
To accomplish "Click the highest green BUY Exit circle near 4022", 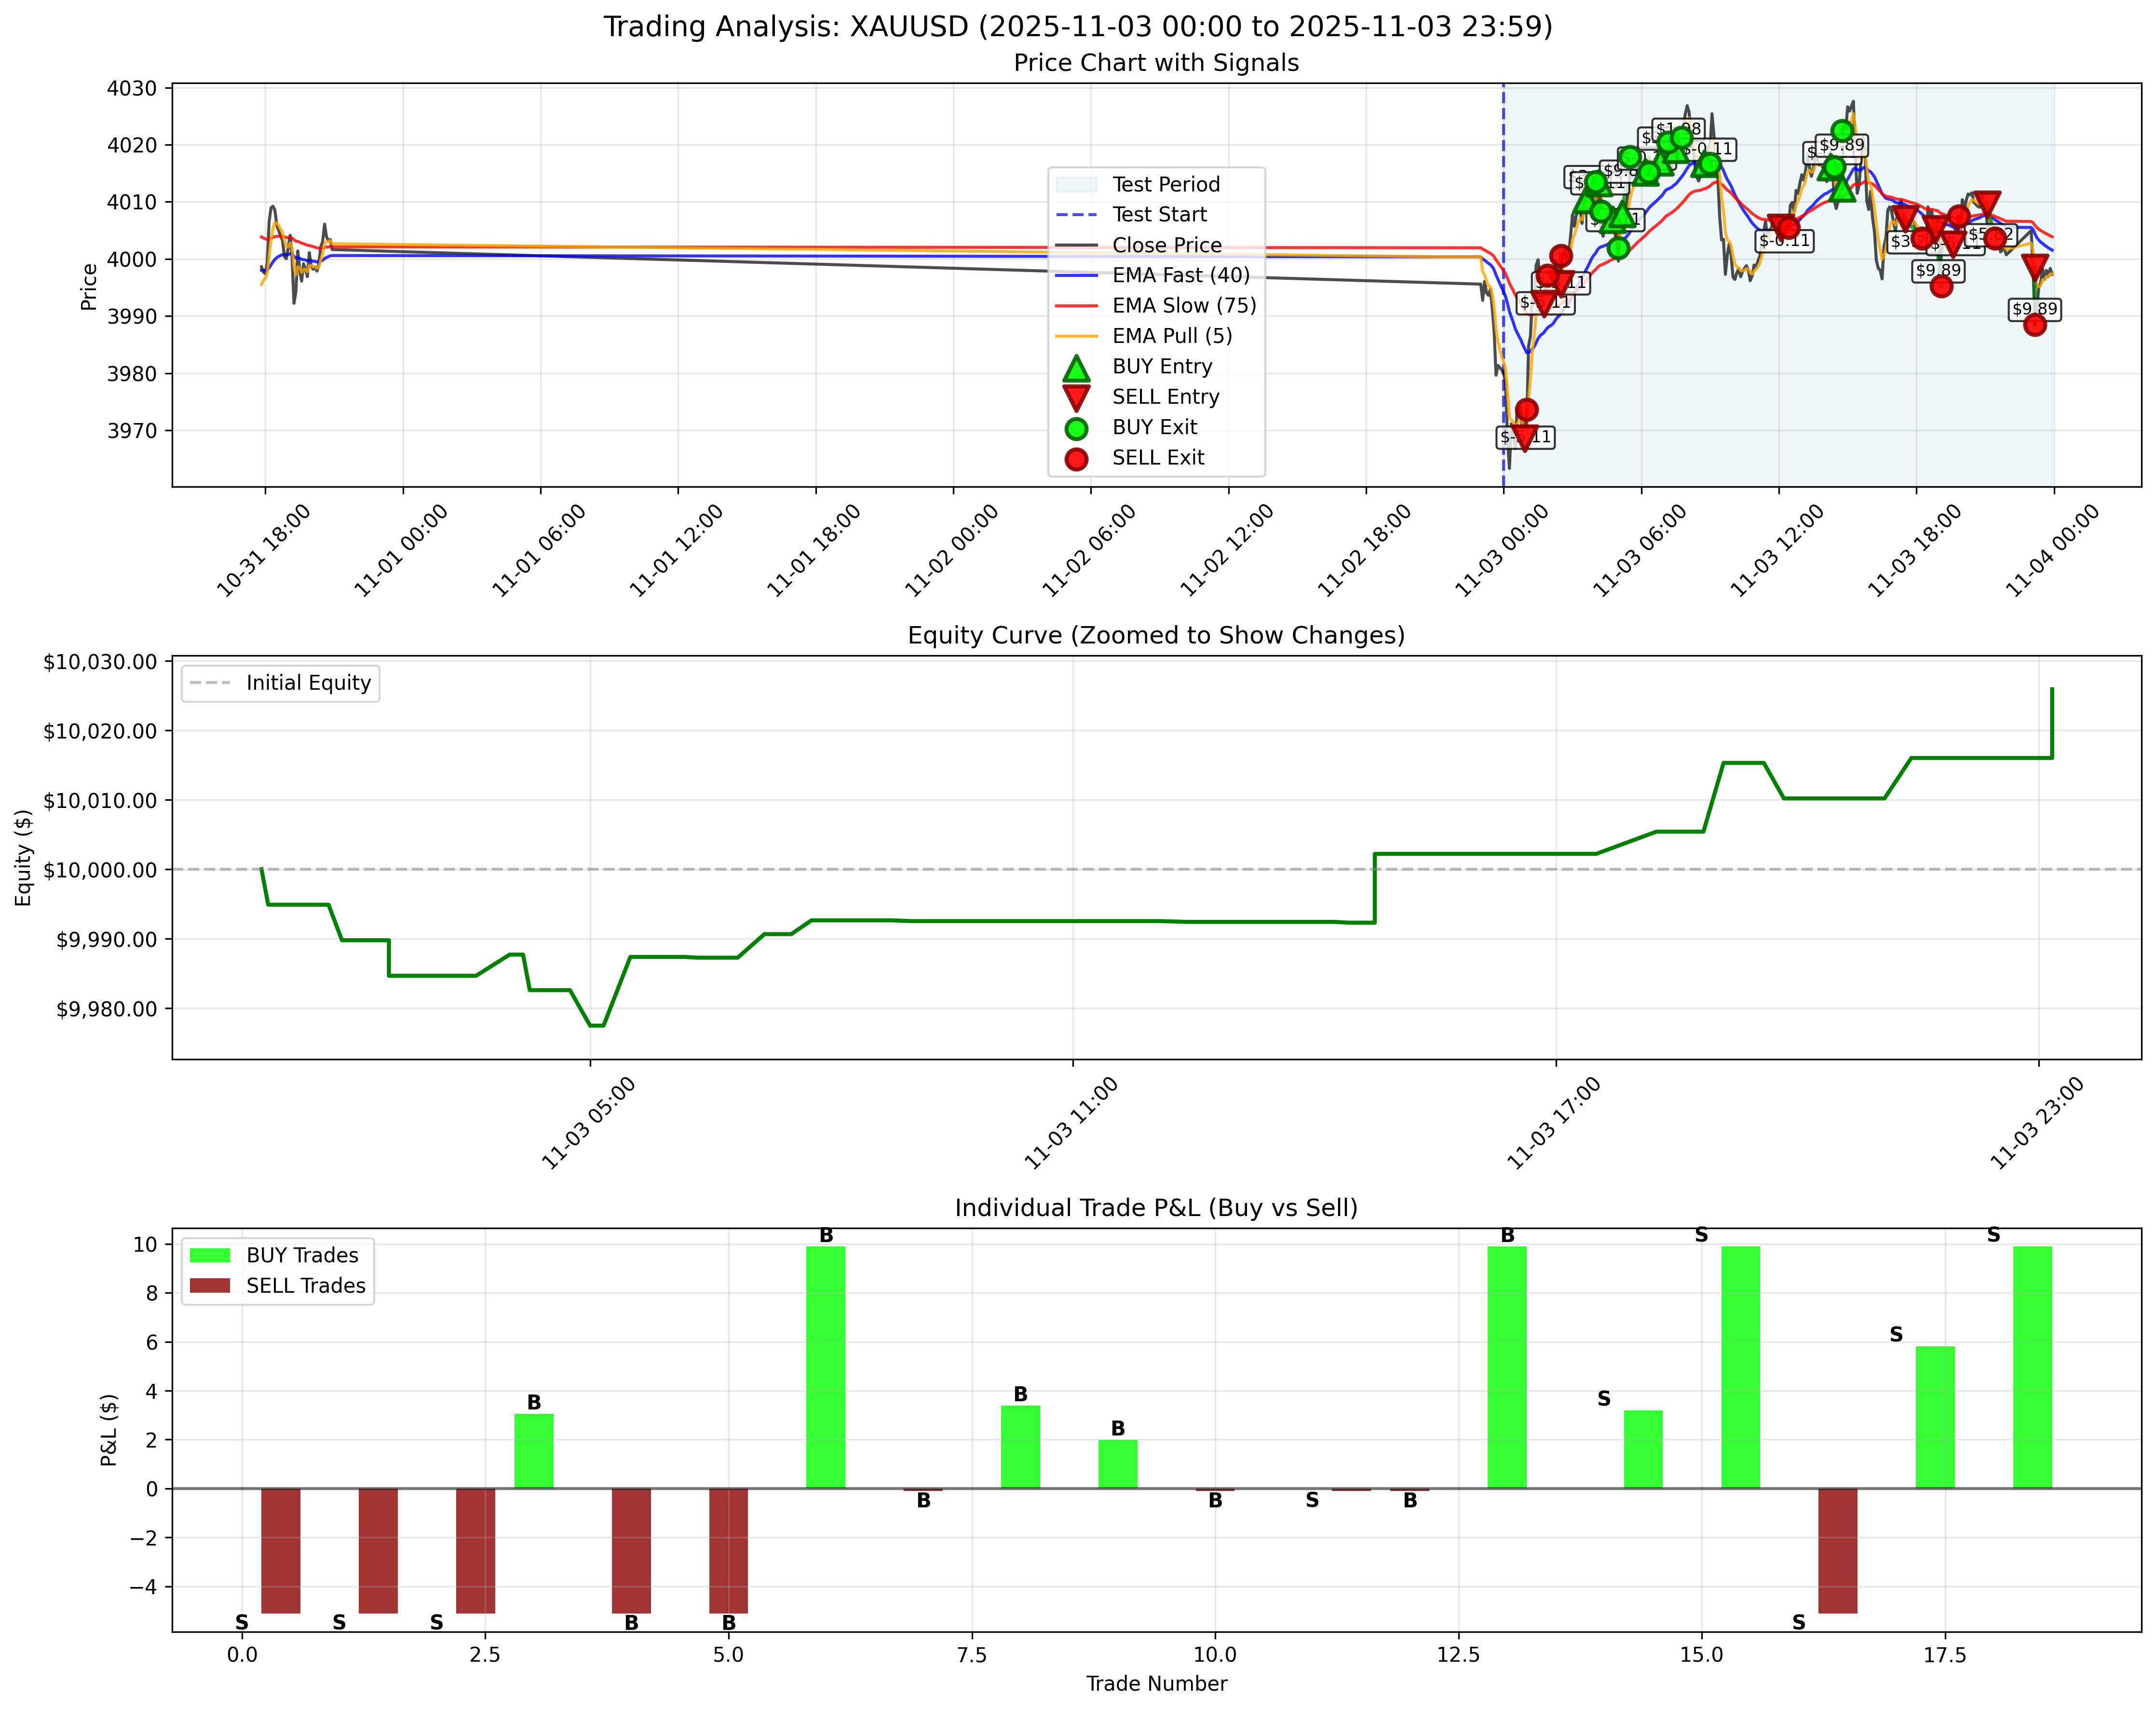I will point(1842,131).
